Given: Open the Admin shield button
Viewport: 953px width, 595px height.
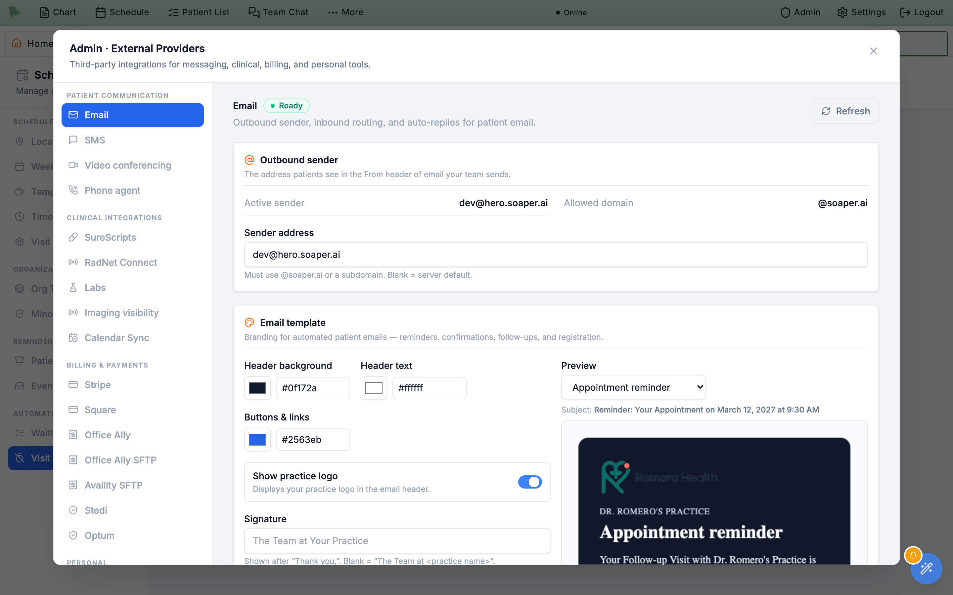Looking at the screenshot, I should point(800,12).
